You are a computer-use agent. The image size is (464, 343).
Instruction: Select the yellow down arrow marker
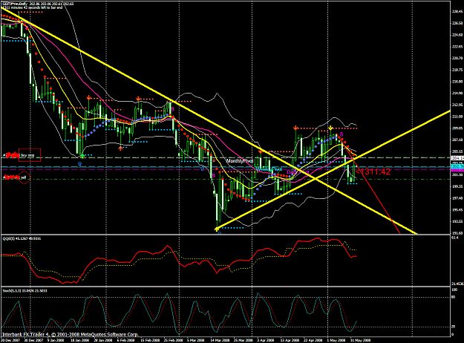point(331,128)
